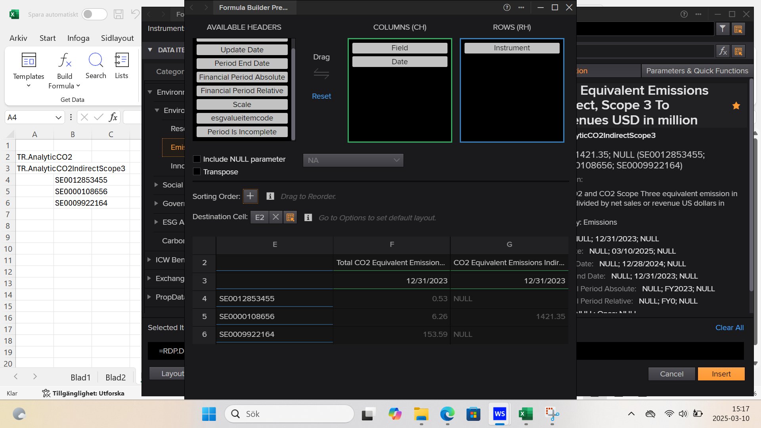Image resolution: width=761 pixels, height=428 pixels.
Task: Toggle Spara automatiskt switch
Action: coord(94,14)
